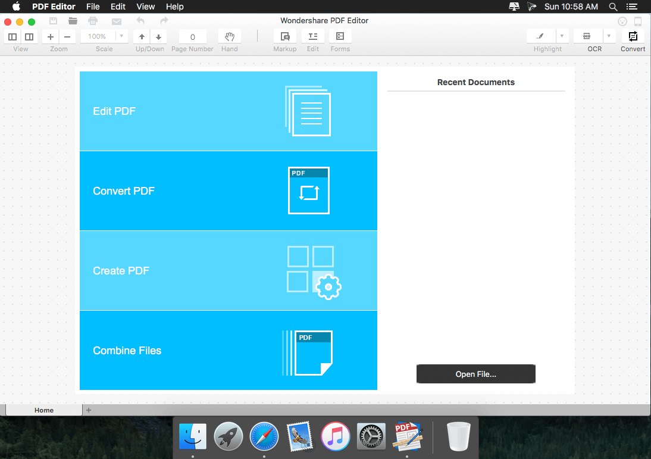Choose the Convert PDF tile

(229, 191)
